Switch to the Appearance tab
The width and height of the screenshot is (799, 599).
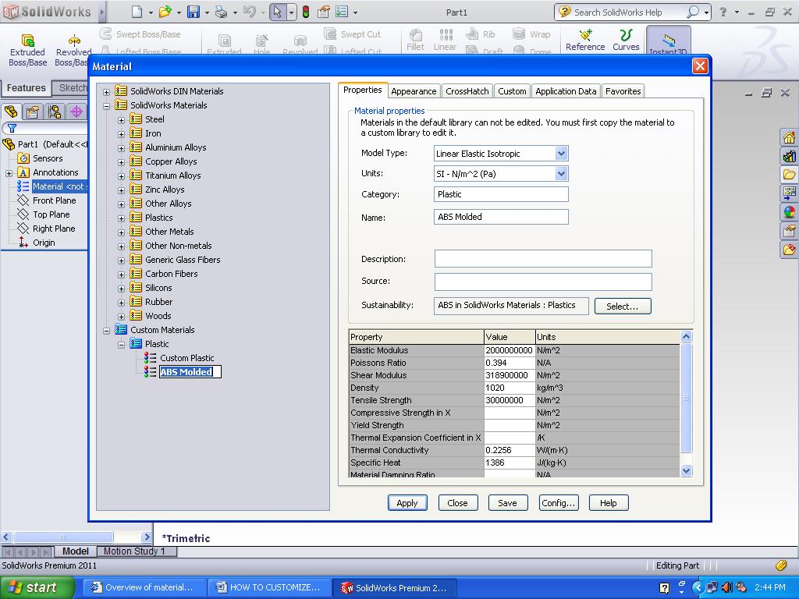(x=414, y=91)
